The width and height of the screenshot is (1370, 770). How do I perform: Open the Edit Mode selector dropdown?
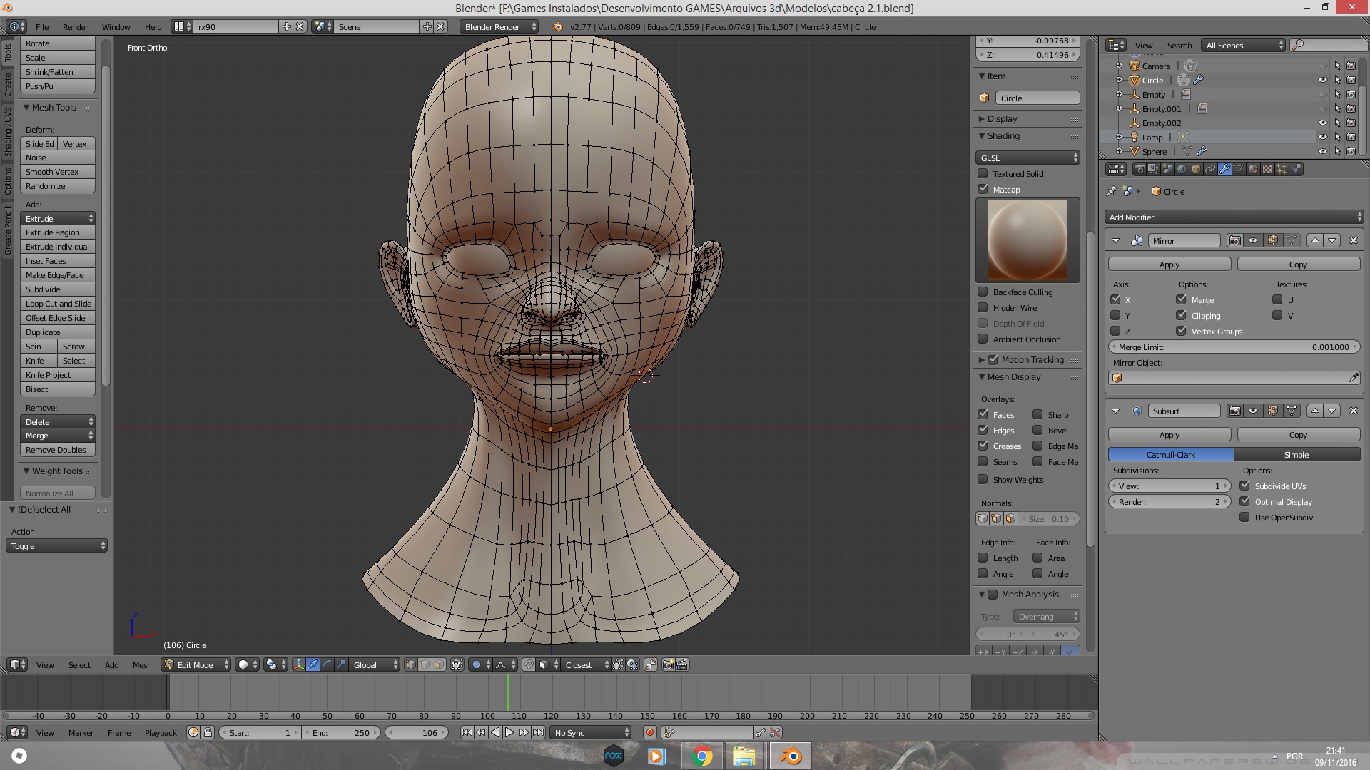coord(196,664)
